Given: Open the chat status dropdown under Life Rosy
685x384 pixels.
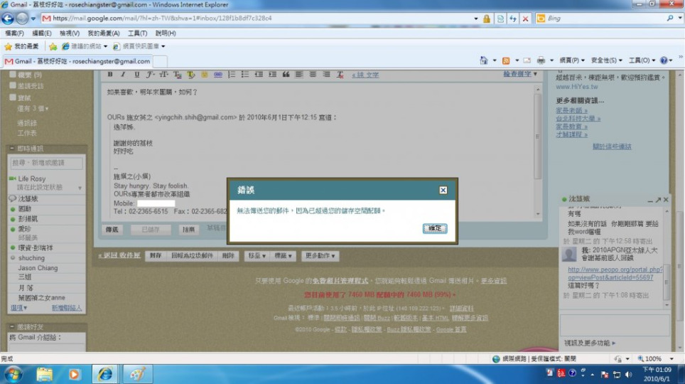Looking at the screenshot, I should [80, 188].
